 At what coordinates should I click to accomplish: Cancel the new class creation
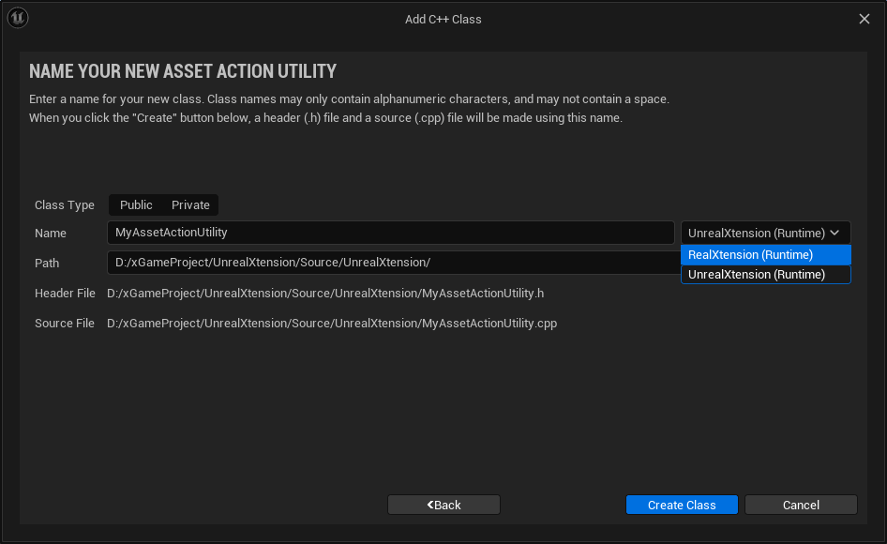coord(801,505)
